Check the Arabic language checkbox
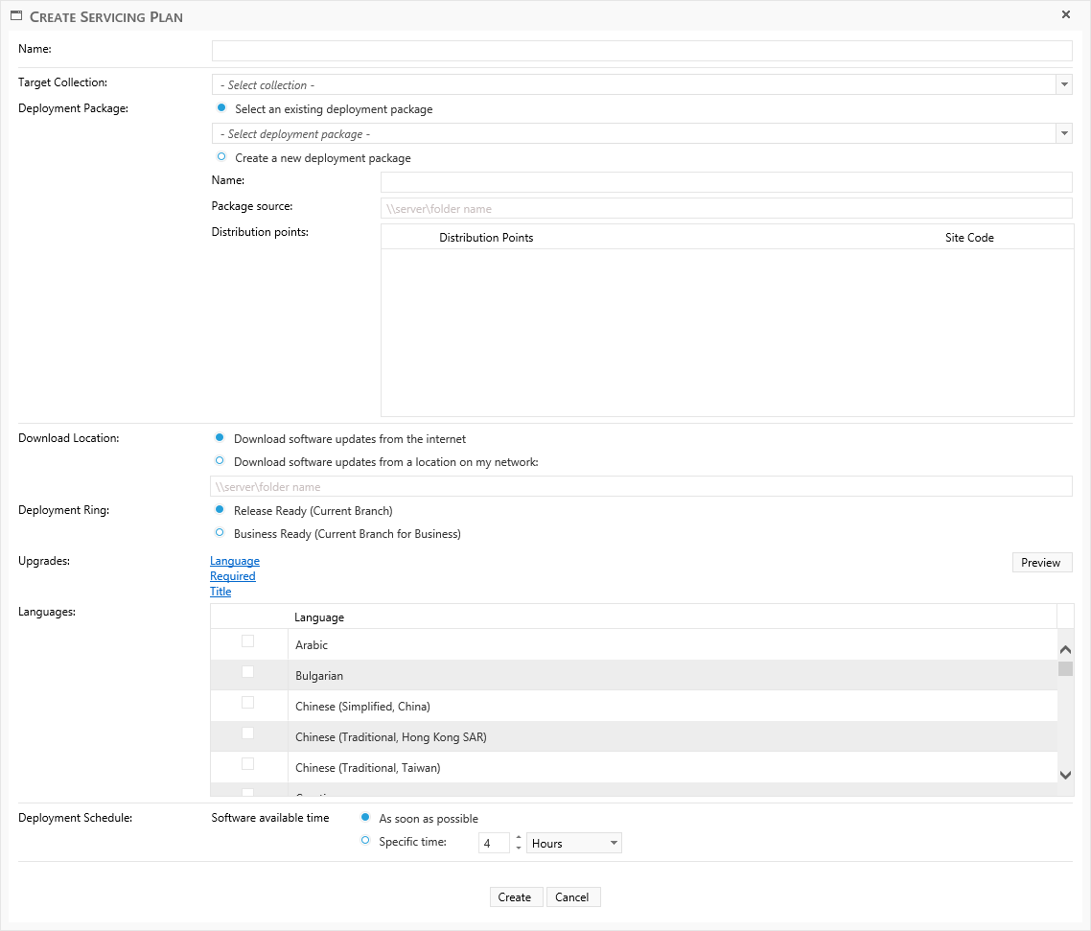1091x931 pixels. point(248,641)
